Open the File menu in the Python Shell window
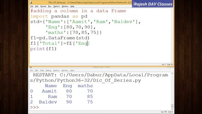 pyautogui.click(x=32, y=70)
